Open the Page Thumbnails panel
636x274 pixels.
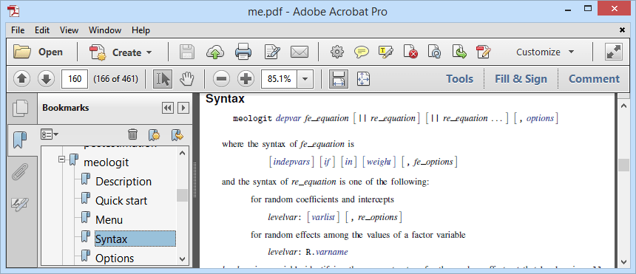click(20, 109)
